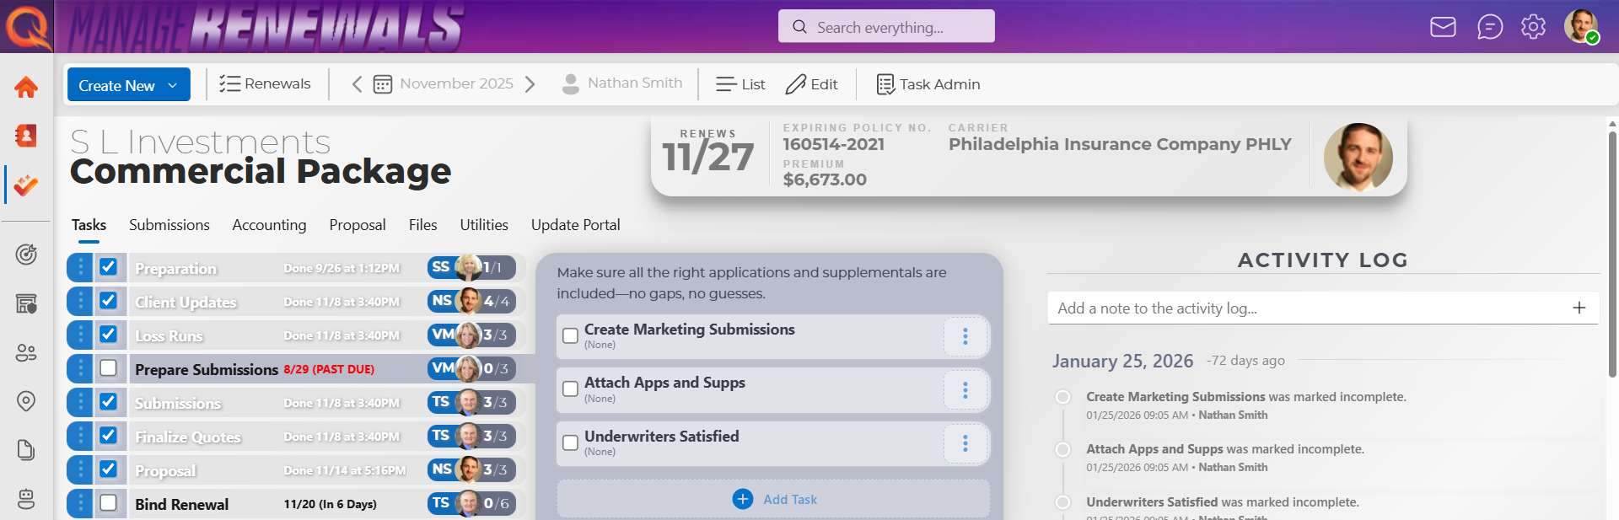Open Task Admin
The image size is (1619, 520).
coord(928,84)
